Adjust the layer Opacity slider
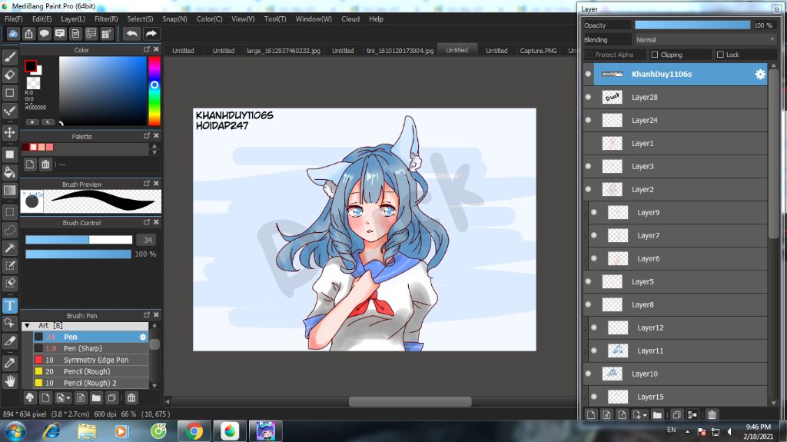Viewport: 787px width, 442px height. click(692, 25)
